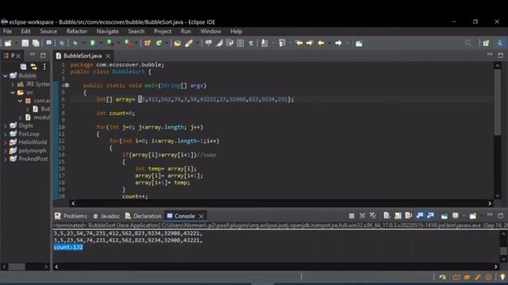Open the Debug configurations dropdown arrow
Viewport: 508px width, 285px height.
click(x=83, y=44)
